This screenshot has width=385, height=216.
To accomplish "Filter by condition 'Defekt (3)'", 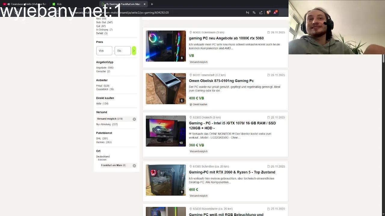I will pyautogui.click(x=102, y=33).
